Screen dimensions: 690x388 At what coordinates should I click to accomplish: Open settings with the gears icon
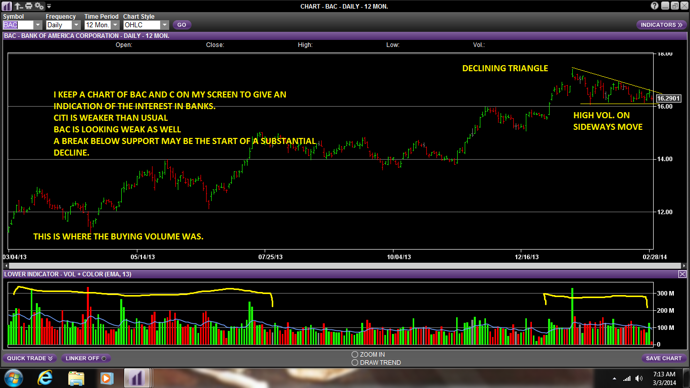(x=39, y=6)
